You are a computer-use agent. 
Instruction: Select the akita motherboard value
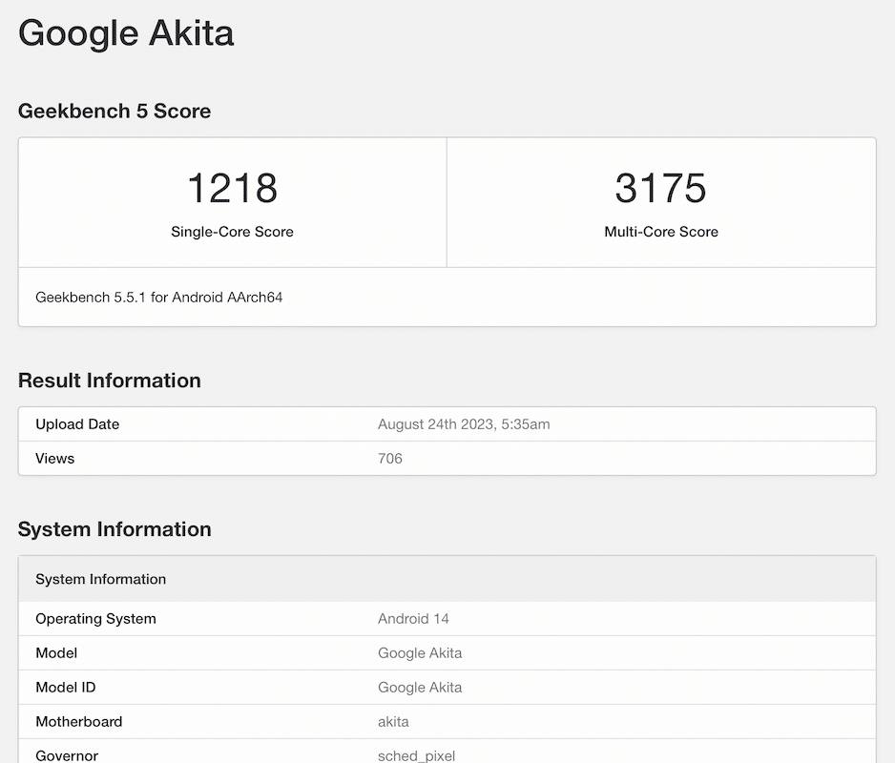(x=393, y=721)
